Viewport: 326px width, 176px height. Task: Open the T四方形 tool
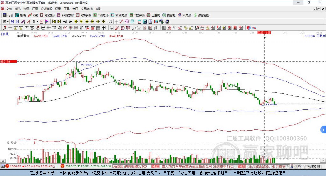[101, 15]
